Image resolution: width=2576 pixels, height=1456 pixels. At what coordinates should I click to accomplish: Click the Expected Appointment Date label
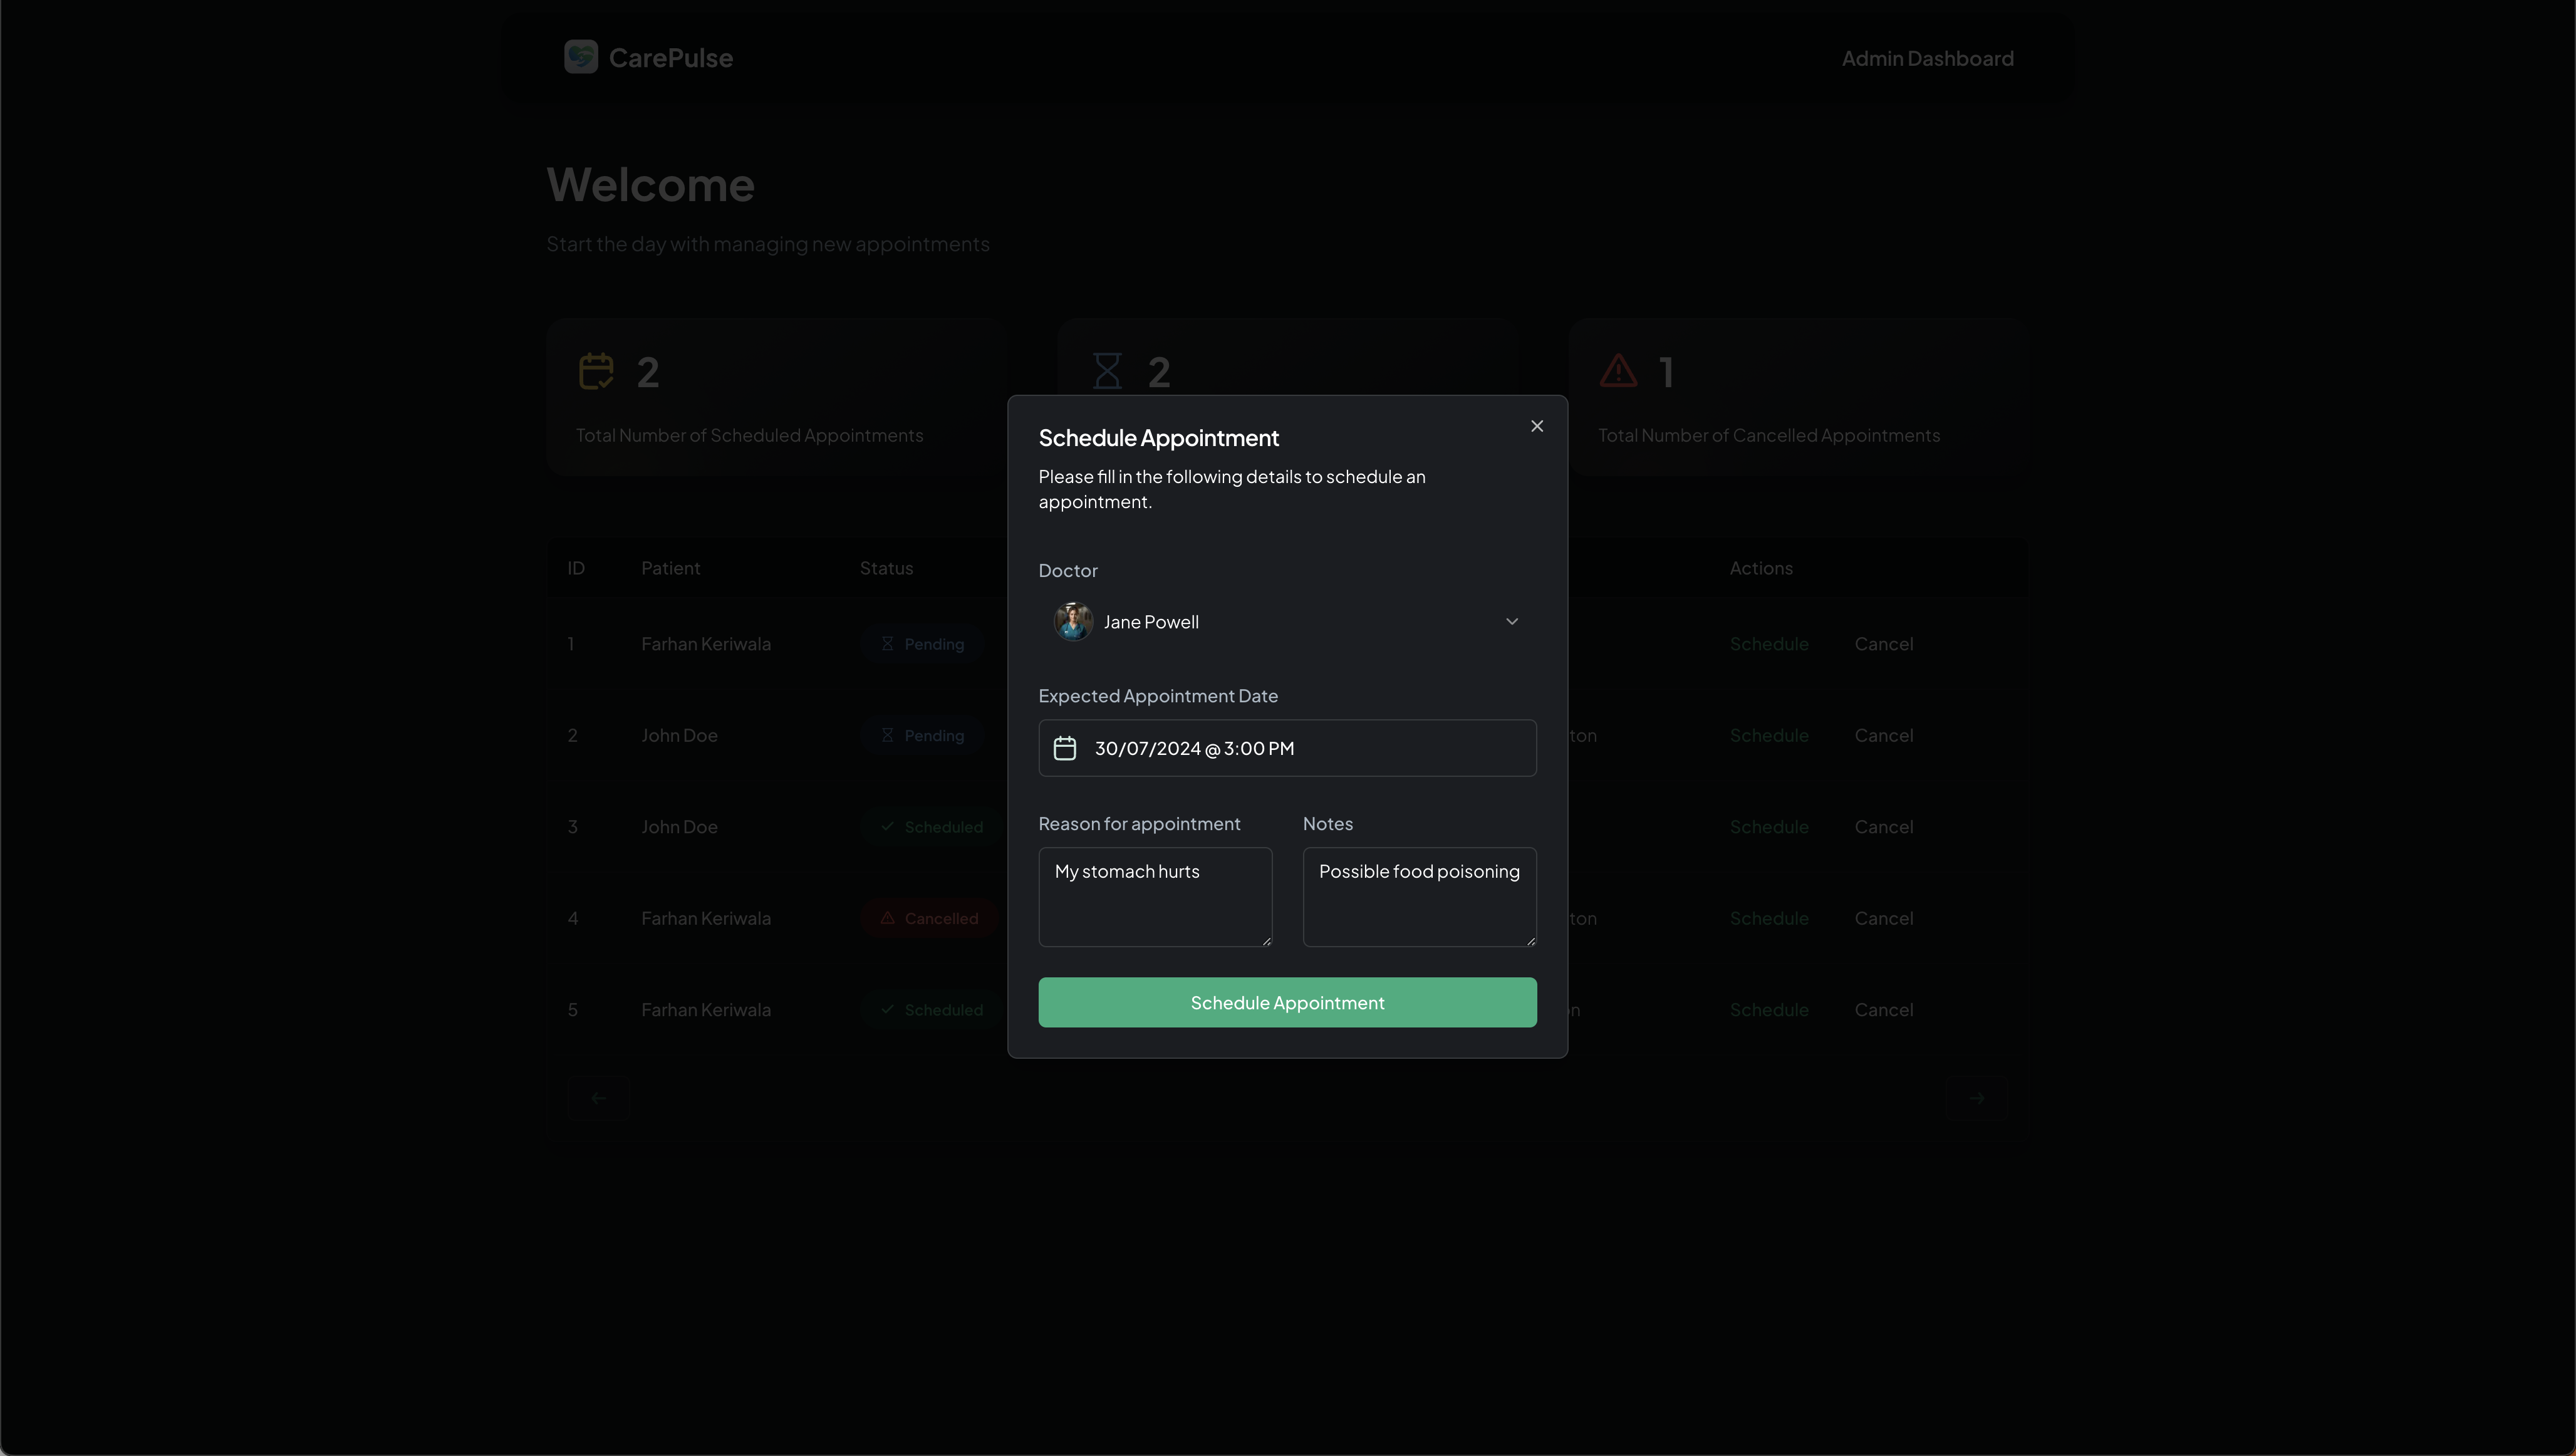coord(1158,696)
